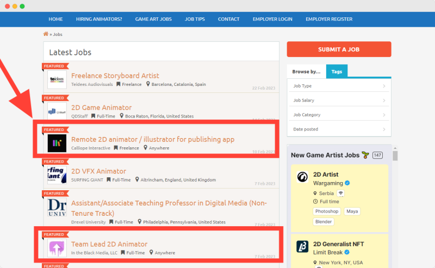This screenshot has width=435, height=268.
Task: Expand the Job Type filter
Action: pos(339,86)
